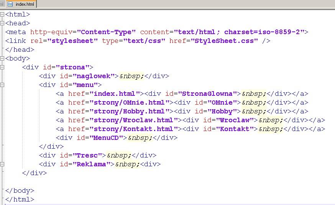Click the "menu" id value
This screenshot has width=335, height=205.
pos(85,85)
